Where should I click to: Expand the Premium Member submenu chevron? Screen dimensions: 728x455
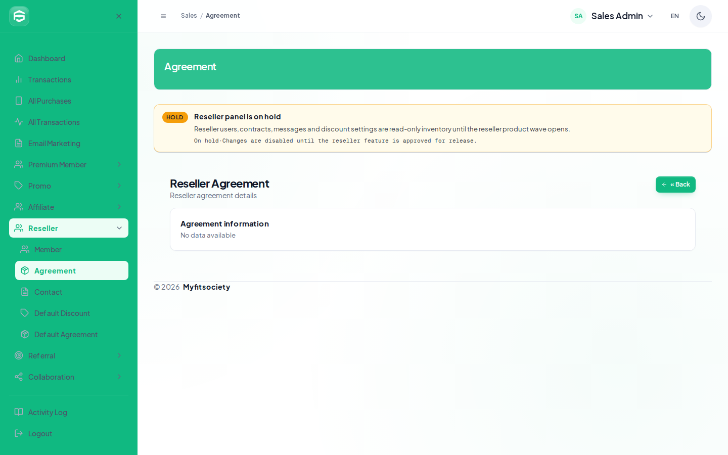coord(119,164)
